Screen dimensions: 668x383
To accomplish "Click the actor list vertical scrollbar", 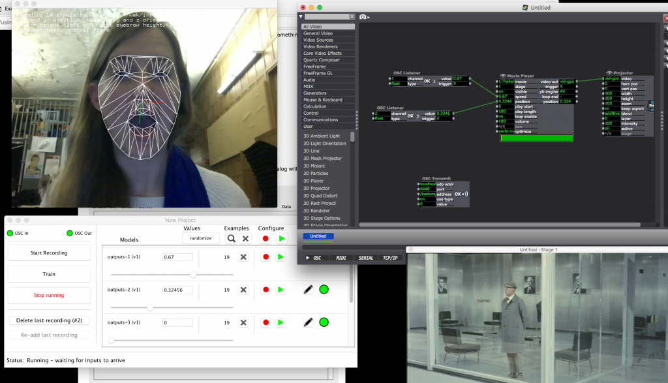I will (x=352, y=137).
